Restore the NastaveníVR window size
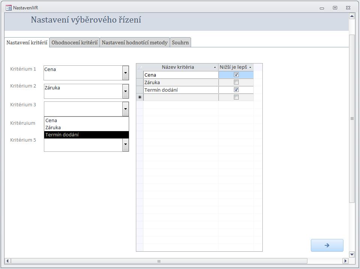The image size is (360, 269). pos(335,8)
